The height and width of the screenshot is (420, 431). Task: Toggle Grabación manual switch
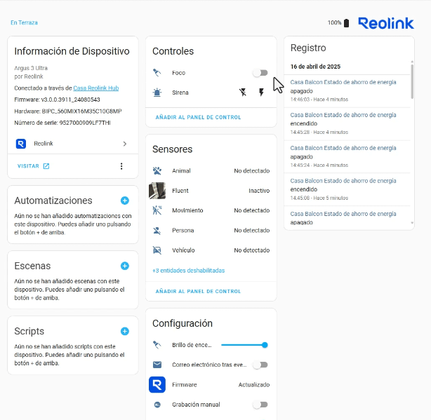(260, 405)
